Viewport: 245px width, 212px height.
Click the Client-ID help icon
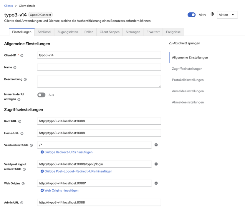point(22,56)
